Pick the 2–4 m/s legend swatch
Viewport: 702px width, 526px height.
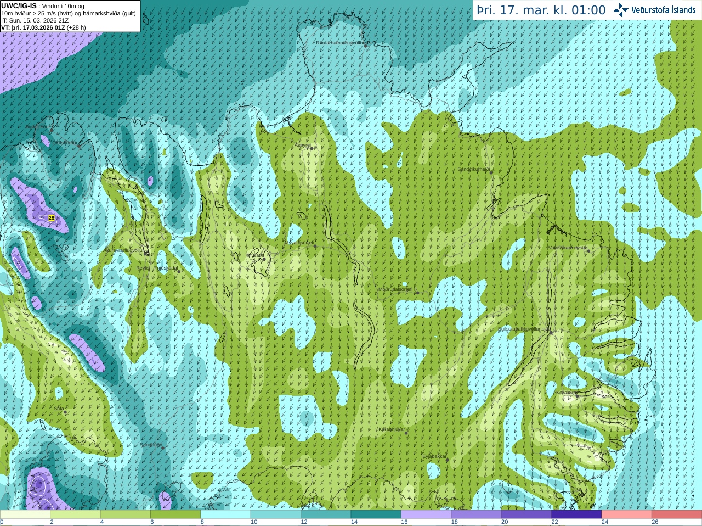75,514
